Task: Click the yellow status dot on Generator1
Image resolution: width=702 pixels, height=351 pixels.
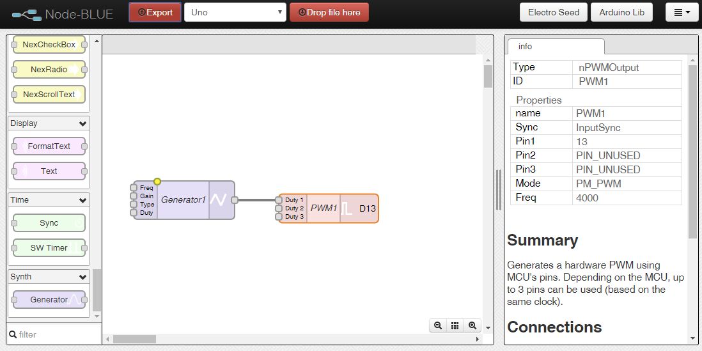Action: pos(157,182)
